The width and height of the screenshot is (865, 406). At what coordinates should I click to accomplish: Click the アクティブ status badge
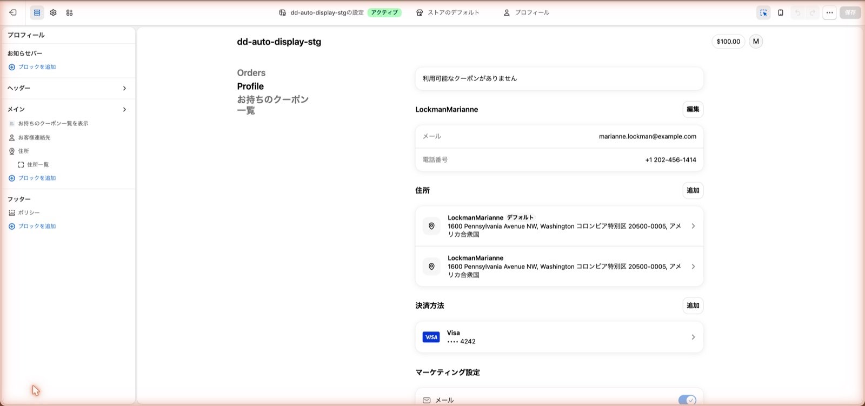coord(384,12)
